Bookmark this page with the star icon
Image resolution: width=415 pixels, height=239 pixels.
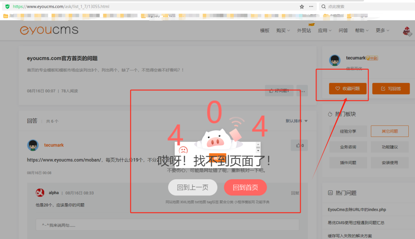coord(302,7)
